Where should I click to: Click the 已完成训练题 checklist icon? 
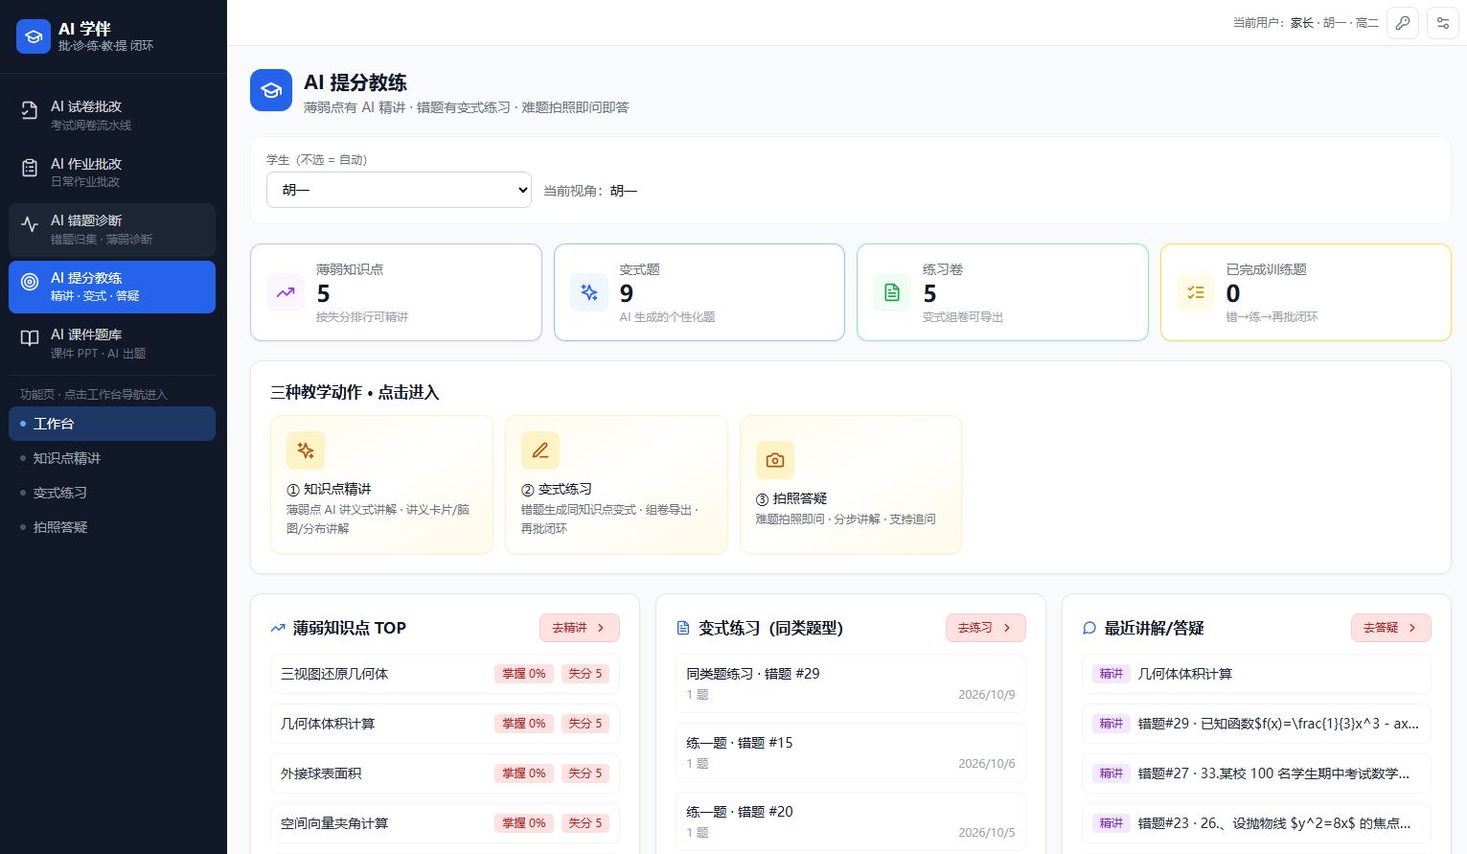[x=1196, y=292]
